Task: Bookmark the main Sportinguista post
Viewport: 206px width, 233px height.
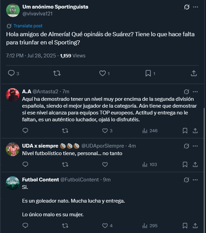Action: click(x=148, y=73)
